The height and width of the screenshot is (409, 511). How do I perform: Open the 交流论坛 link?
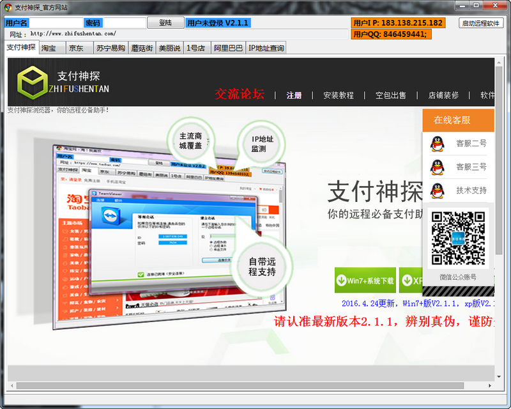pos(239,93)
